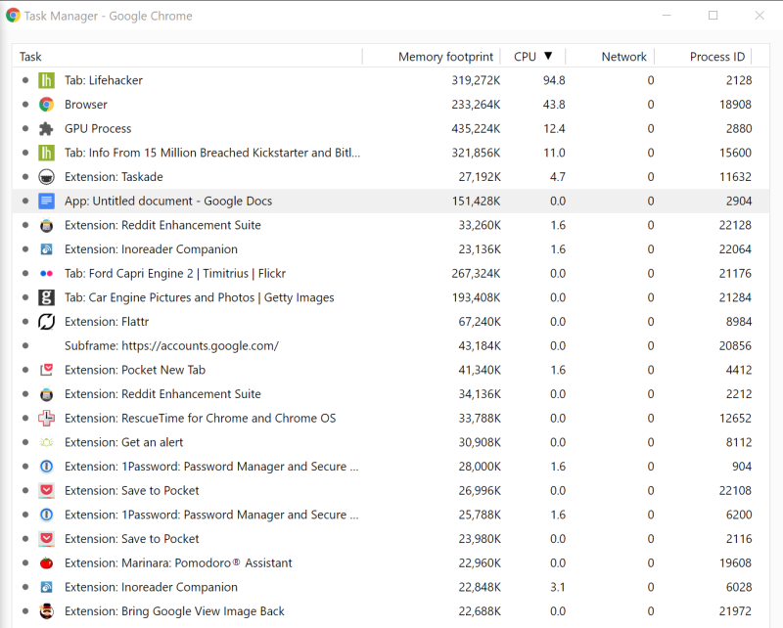This screenshot has height=628, width=783.
Task: Click the Flickr tab icon
Action: pyautogui.click(x=46, y=274)
